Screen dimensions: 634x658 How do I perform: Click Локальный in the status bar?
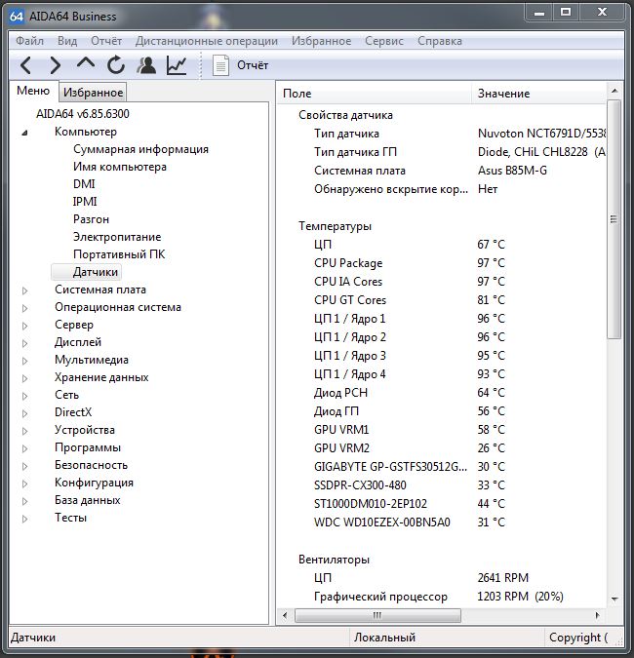click(384, 638)
